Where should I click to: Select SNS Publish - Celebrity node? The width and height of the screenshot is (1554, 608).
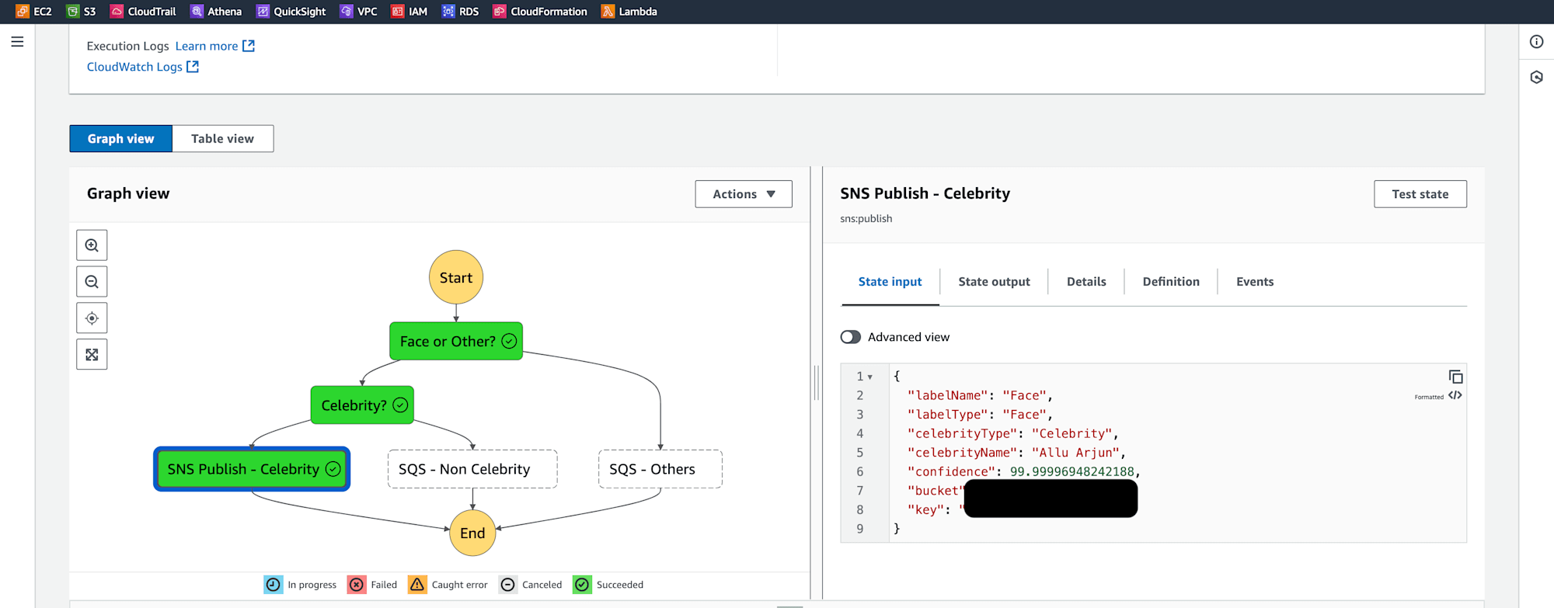252,469
